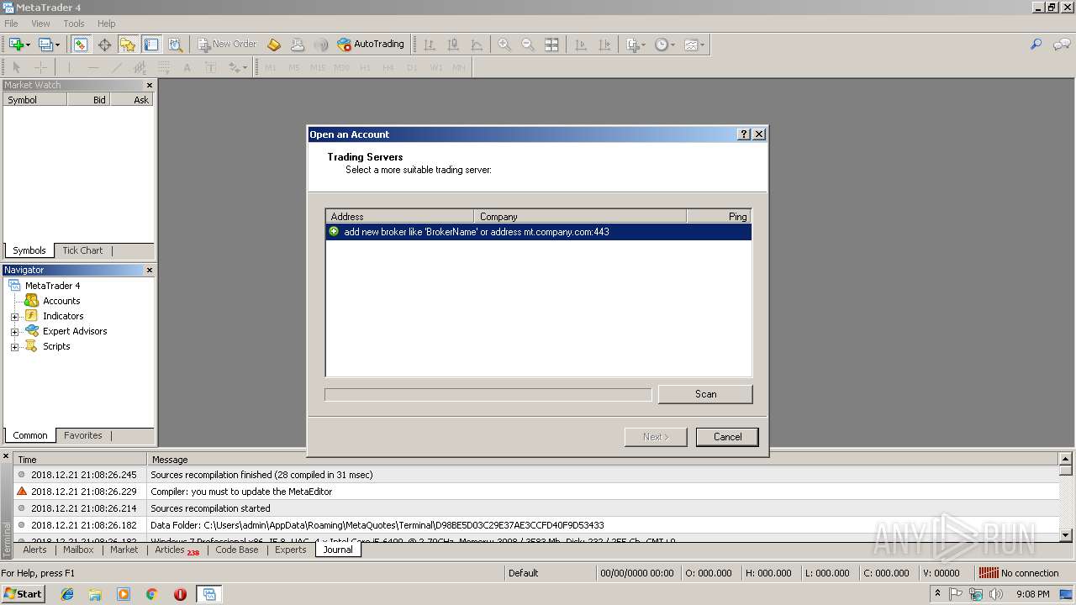
Task: Click the server scan progress bar
Action: (488, 394)
